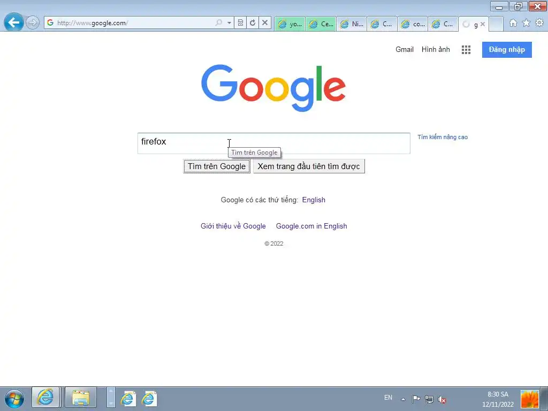The width and height of the screenshot is (548, 411).
Task: Open the Google apps grid icon
Action: 466,50
